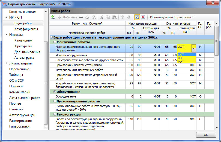Expand the 'Лимит. затраты' tree node
The height and width of the screenshot is (142, 221).
(x=7, y=63)
